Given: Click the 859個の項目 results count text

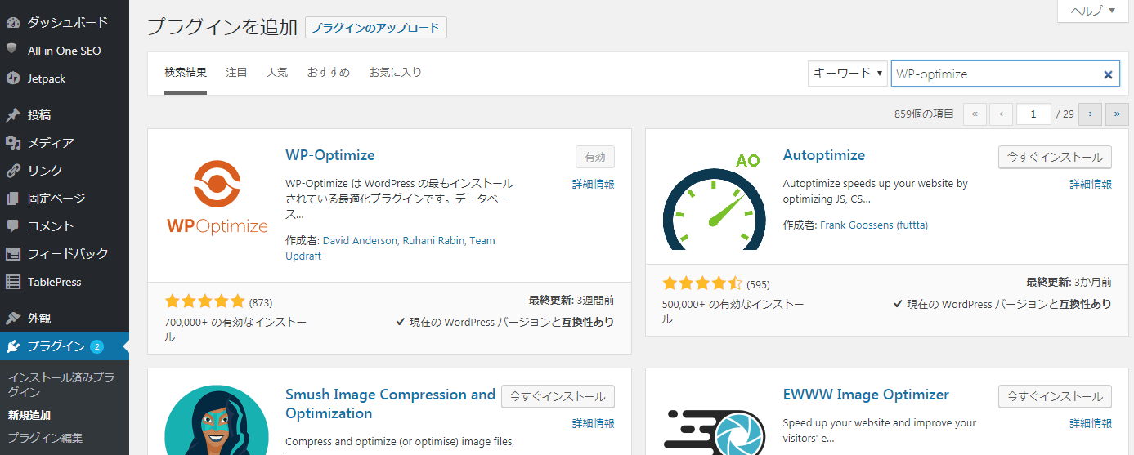Looking at the screenshot, I should click(x=924, y=114).
